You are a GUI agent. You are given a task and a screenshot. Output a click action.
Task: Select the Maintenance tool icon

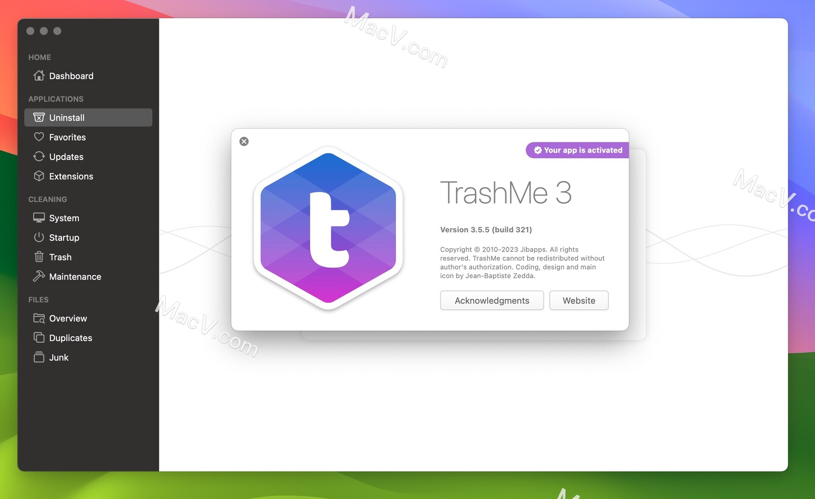click(x=39, y=276)
